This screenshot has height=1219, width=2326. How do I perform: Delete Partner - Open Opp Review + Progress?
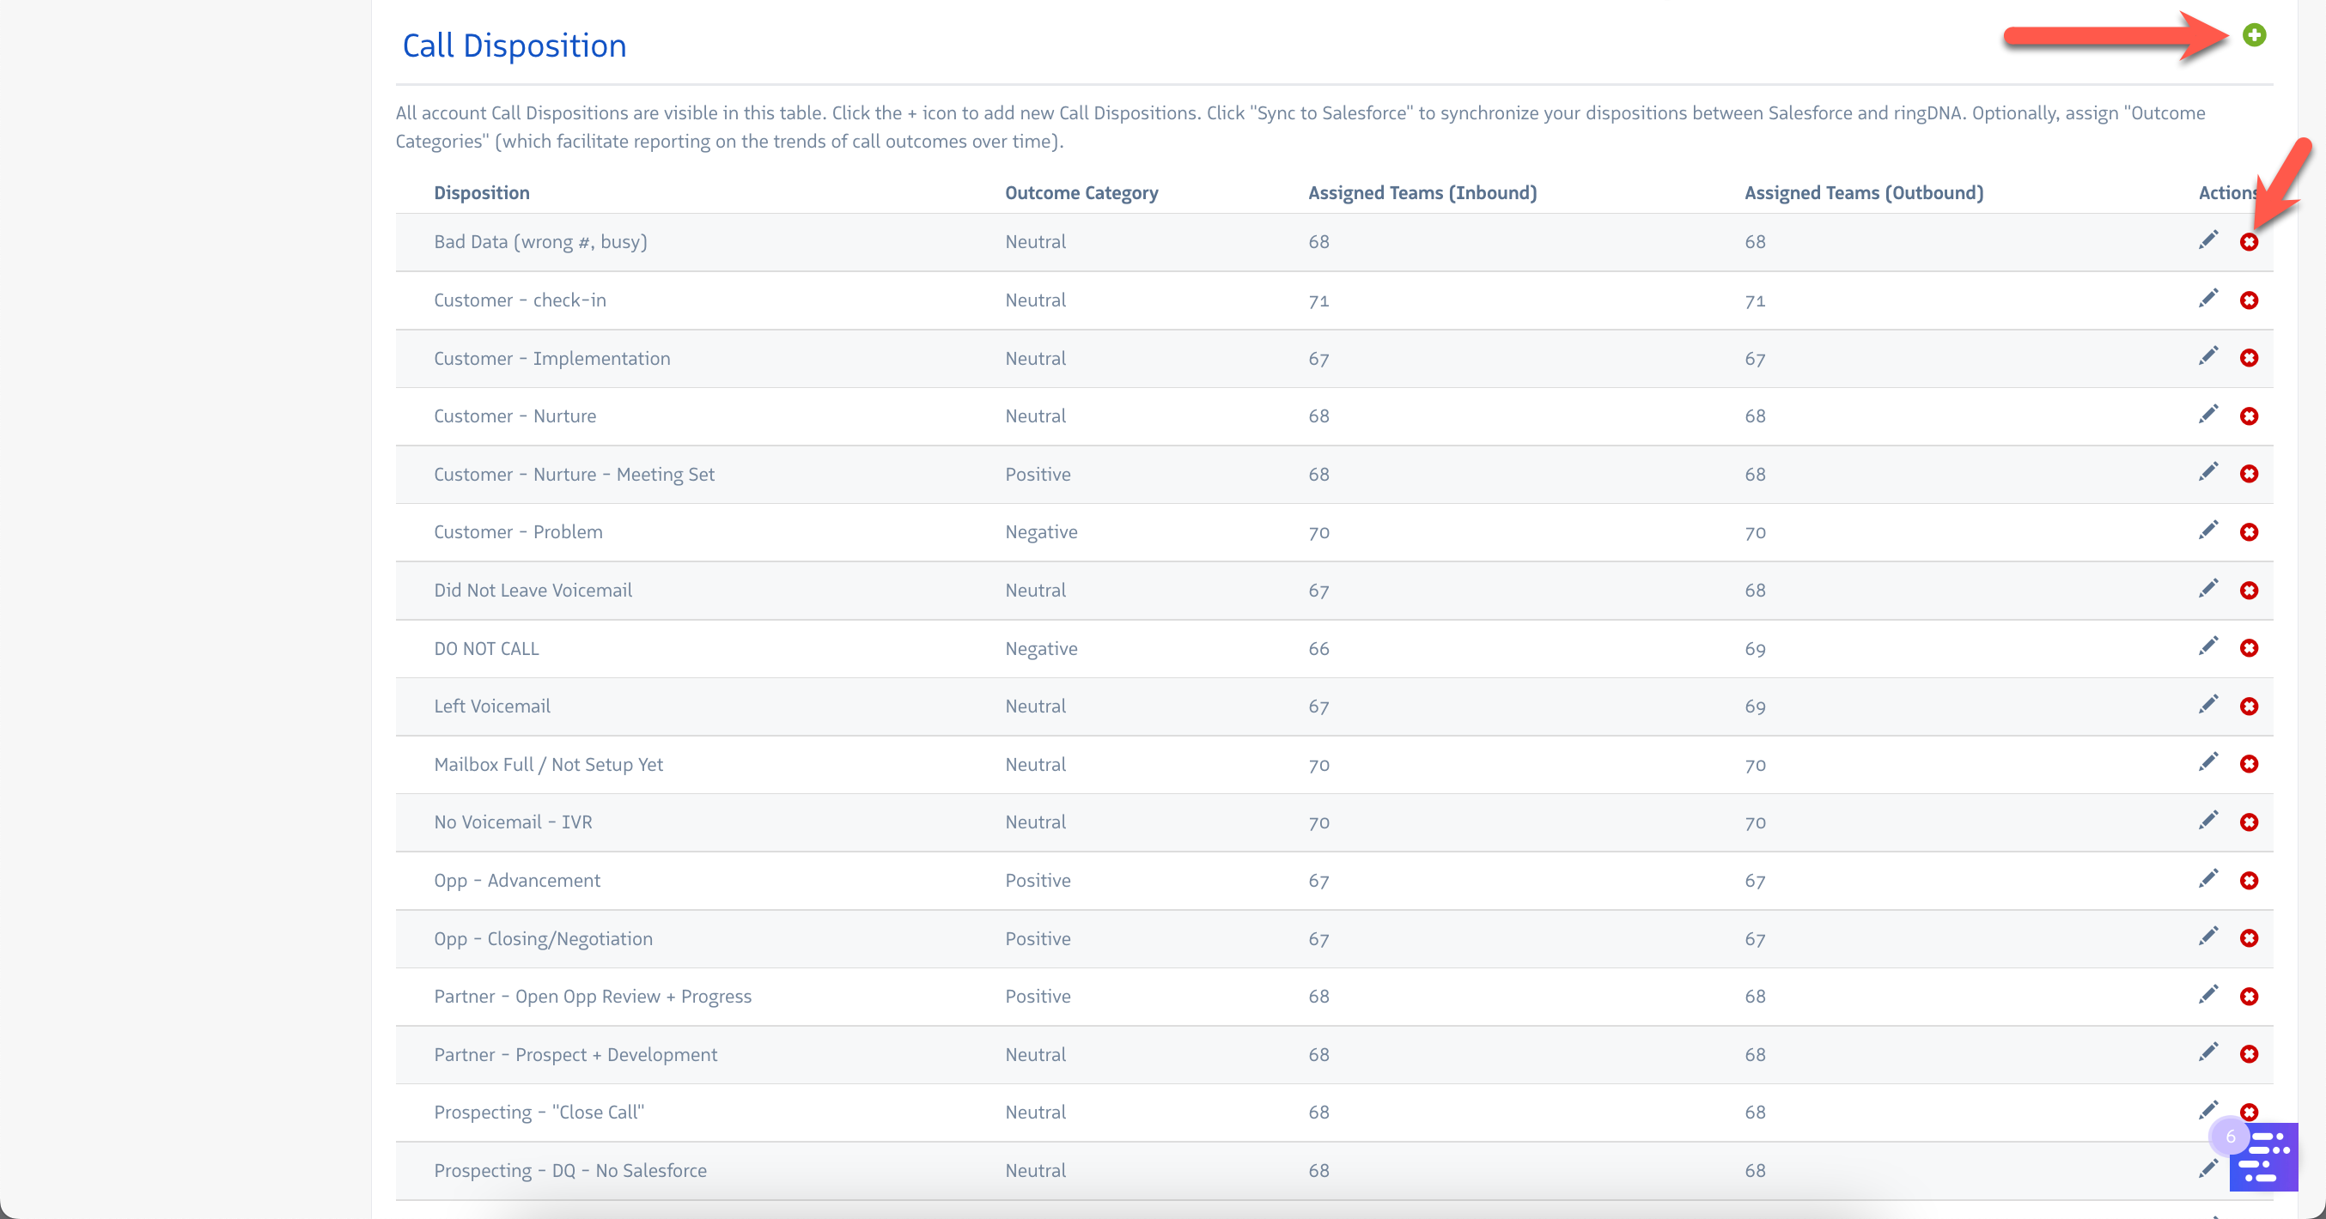coord(2249,996)
